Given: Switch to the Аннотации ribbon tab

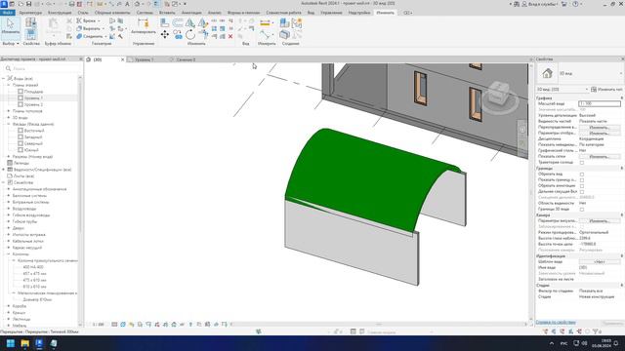Looking at the screenshot, I should pyautogui.click(x=191, y=13).
